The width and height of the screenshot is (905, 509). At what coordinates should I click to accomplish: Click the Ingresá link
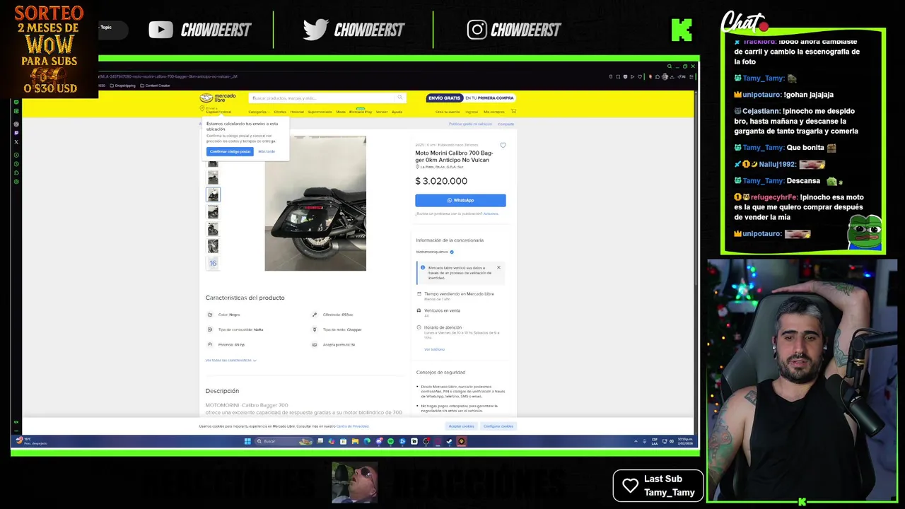(472, 112)
